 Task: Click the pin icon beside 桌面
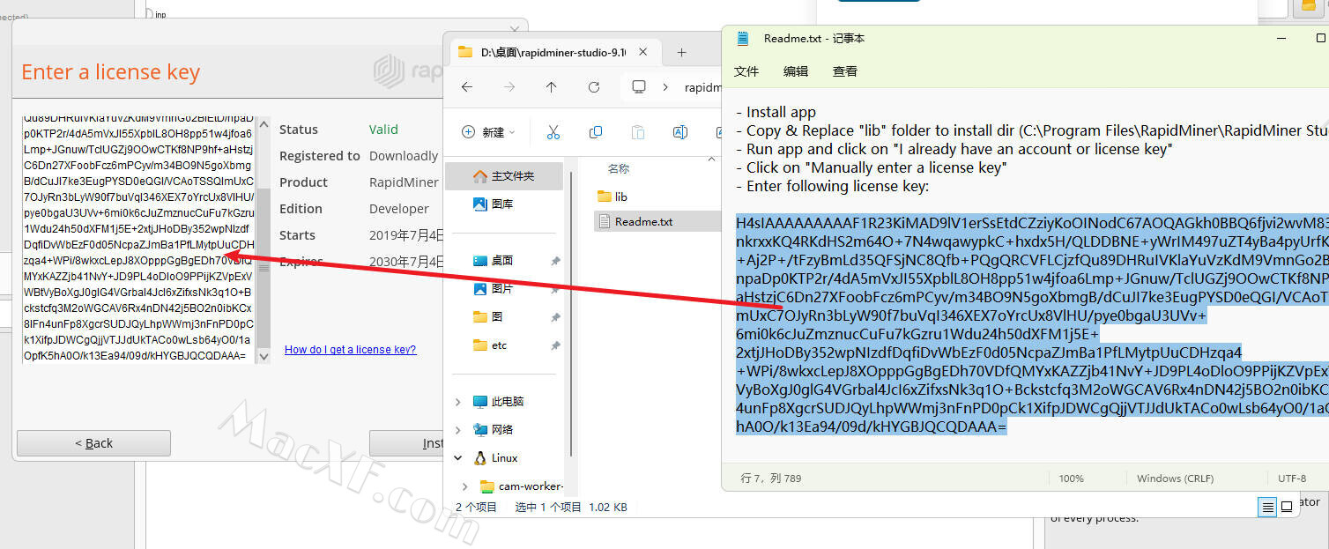point(555,262)
